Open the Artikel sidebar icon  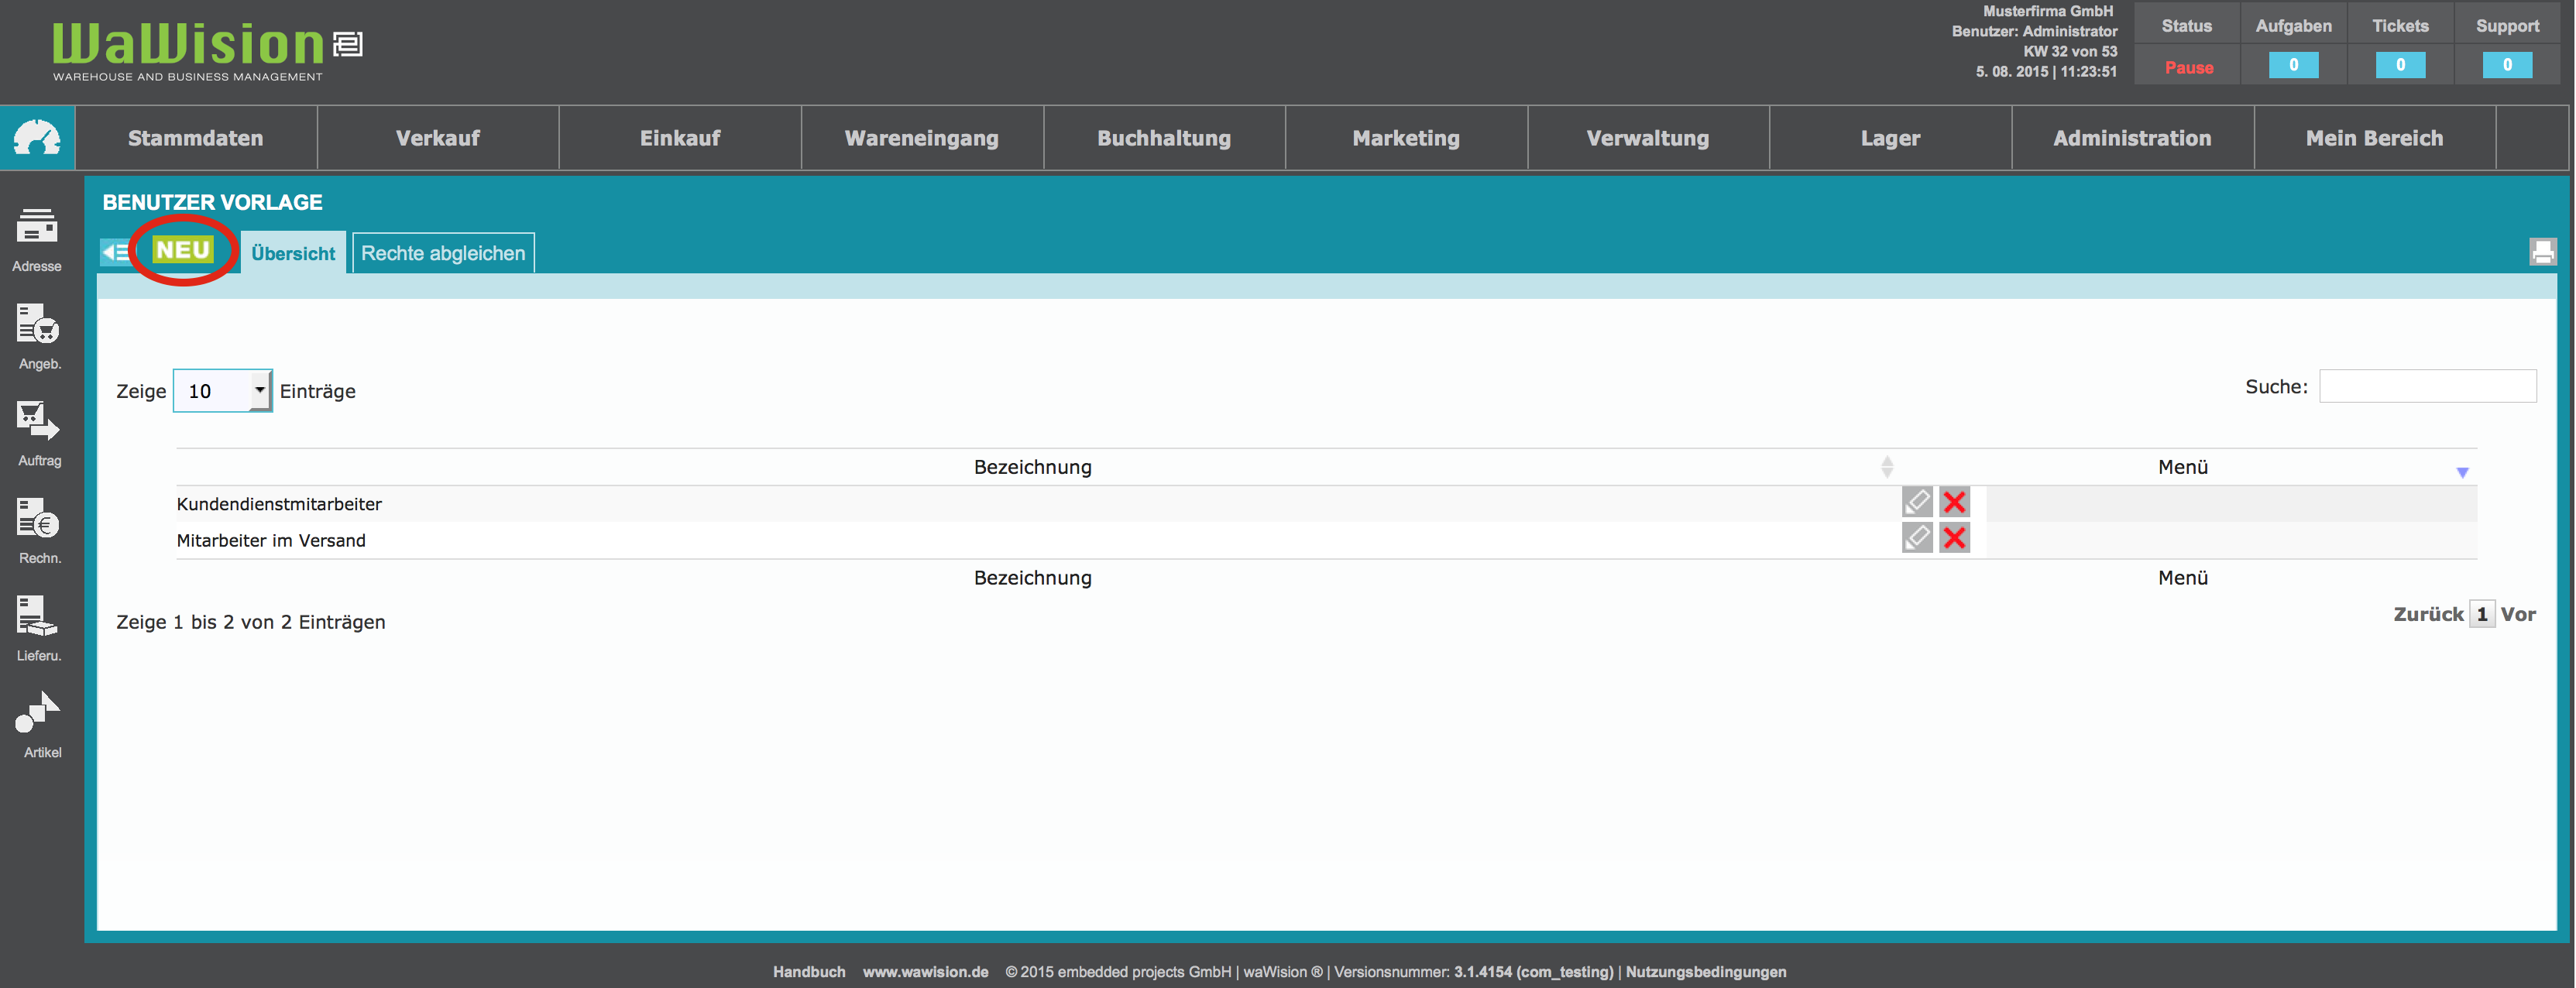38,712
